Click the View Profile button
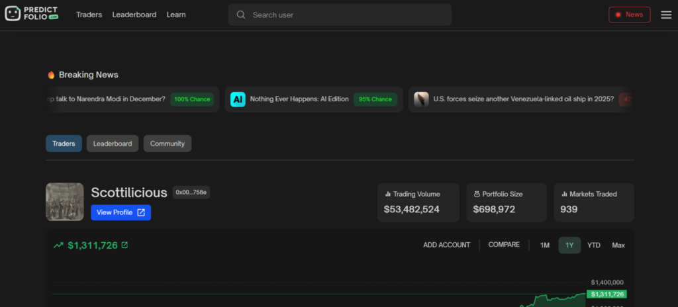 click(x=121, y=212)
